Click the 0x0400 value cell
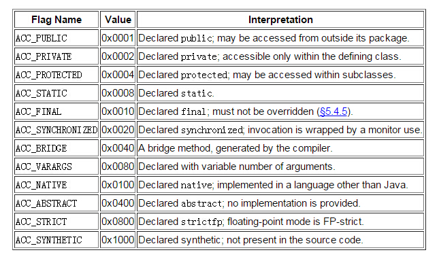Viewport: 439px width, 261px height. pos(118,203)
